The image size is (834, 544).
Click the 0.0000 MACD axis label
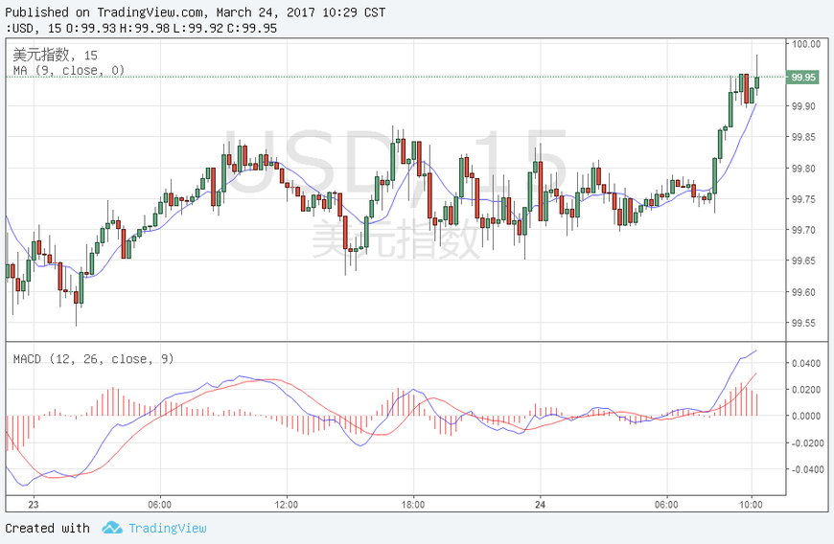tap(806, 416)
